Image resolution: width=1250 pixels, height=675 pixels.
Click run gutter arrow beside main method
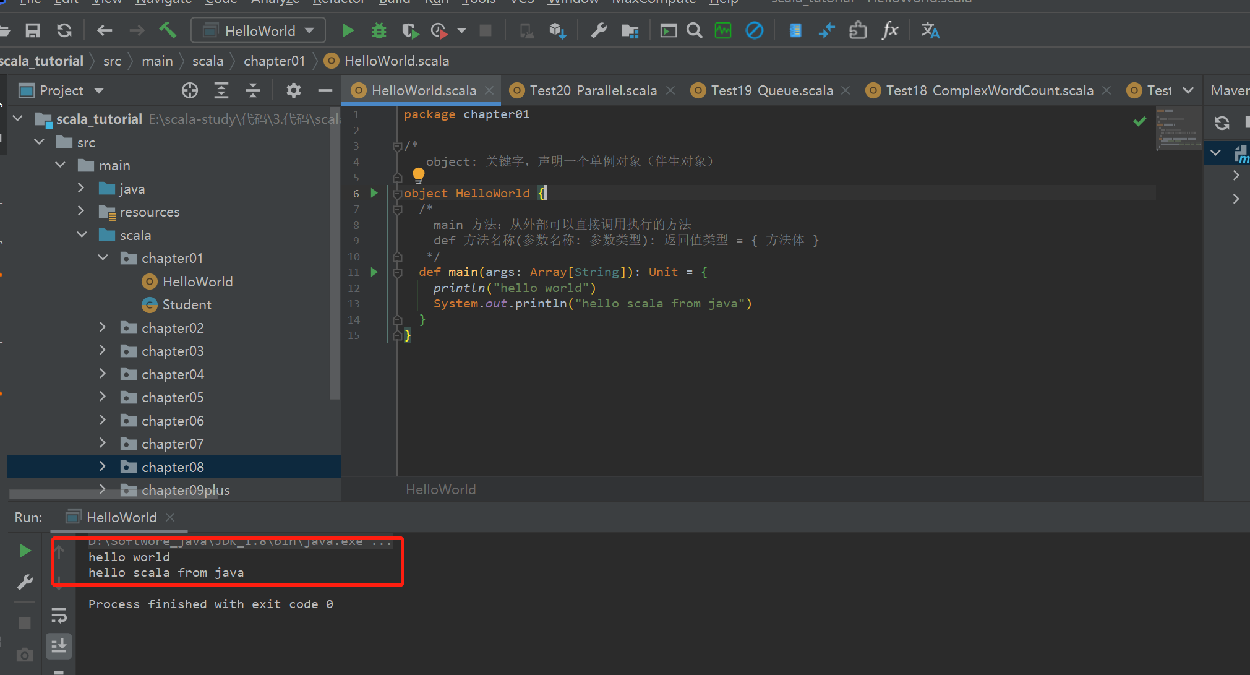click(x=374, y=272)
